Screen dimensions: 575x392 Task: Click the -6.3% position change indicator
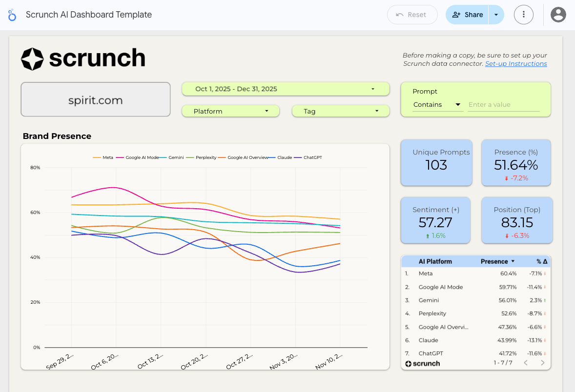tap(517, 236)
